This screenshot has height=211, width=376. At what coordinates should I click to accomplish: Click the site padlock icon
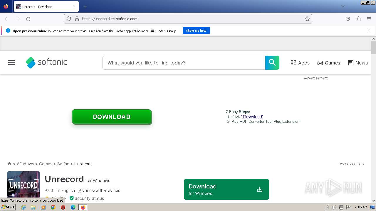click(77, 19)
